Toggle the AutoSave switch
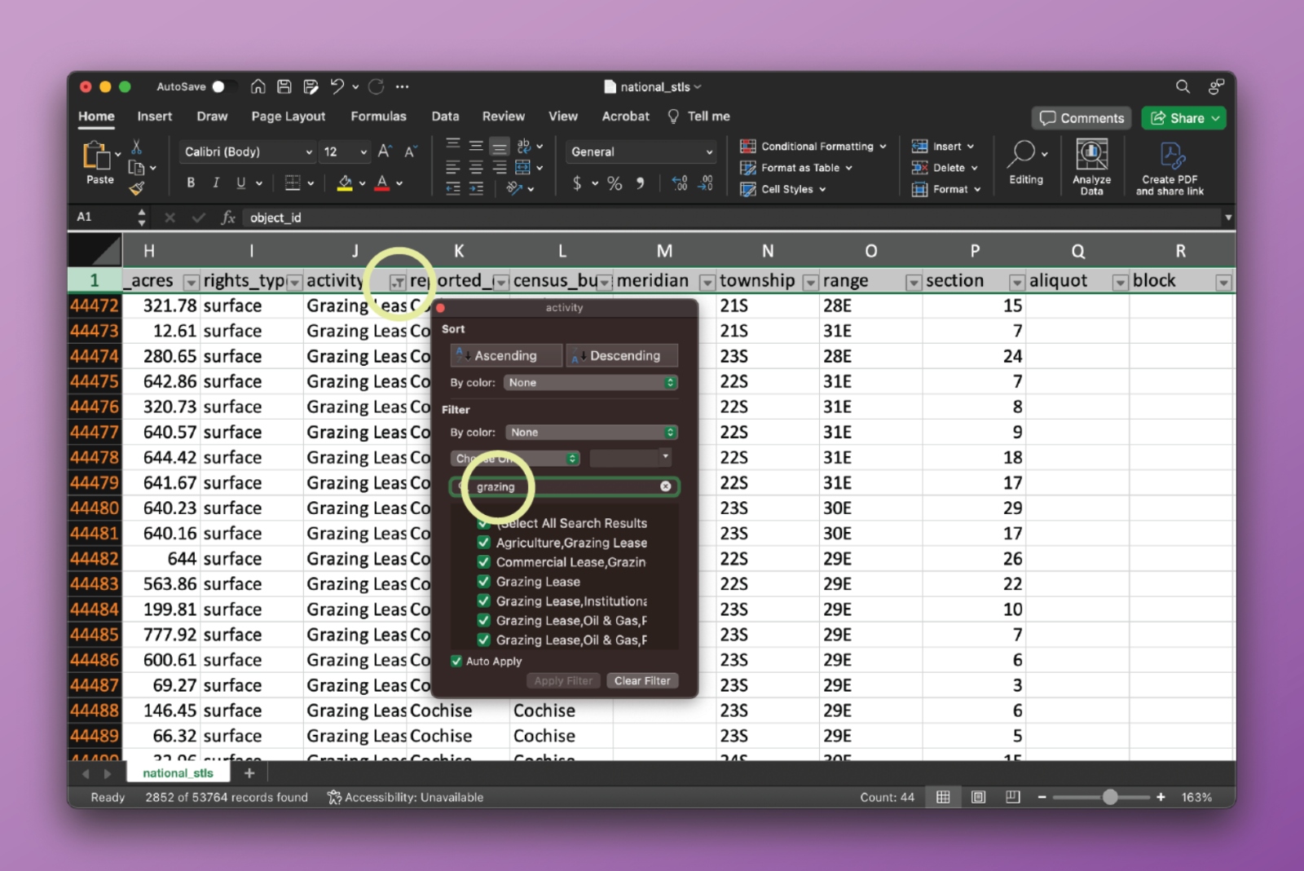 point(223,86)
